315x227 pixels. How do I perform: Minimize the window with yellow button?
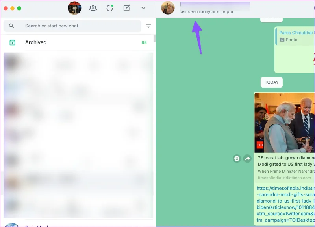pos(13,8)
